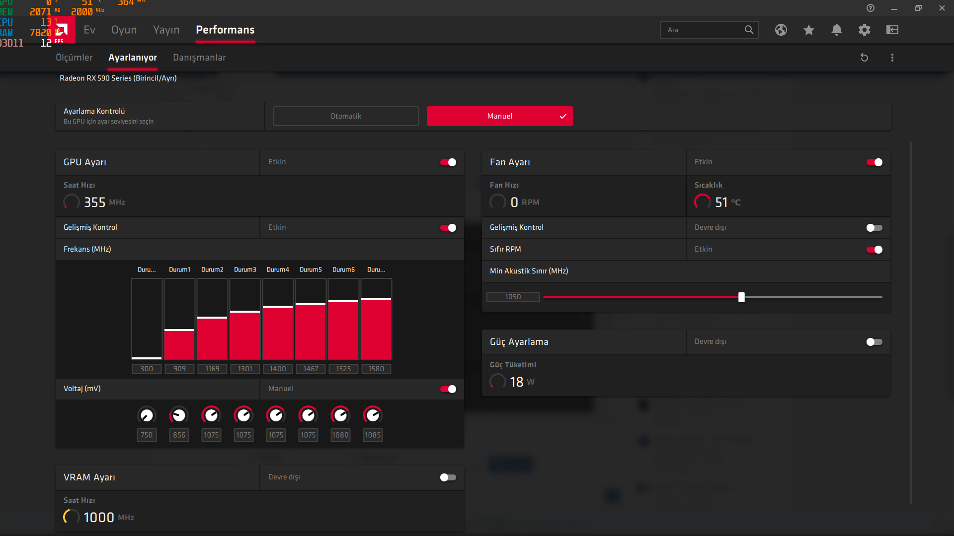Select the Manuel tuning button
954x536 pixels.
tap(499, 116)
